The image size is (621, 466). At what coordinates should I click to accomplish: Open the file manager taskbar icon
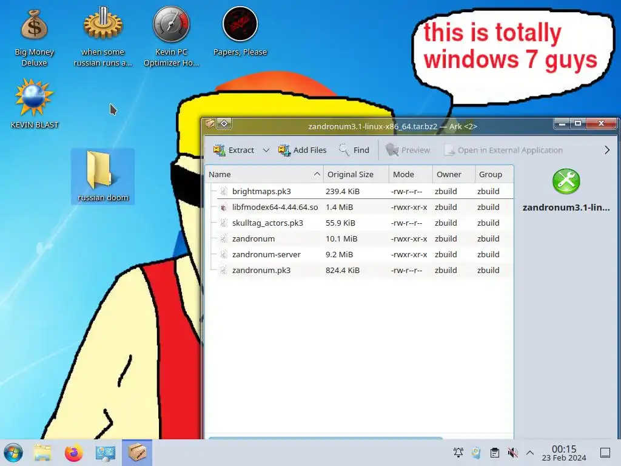click(42, 453)
